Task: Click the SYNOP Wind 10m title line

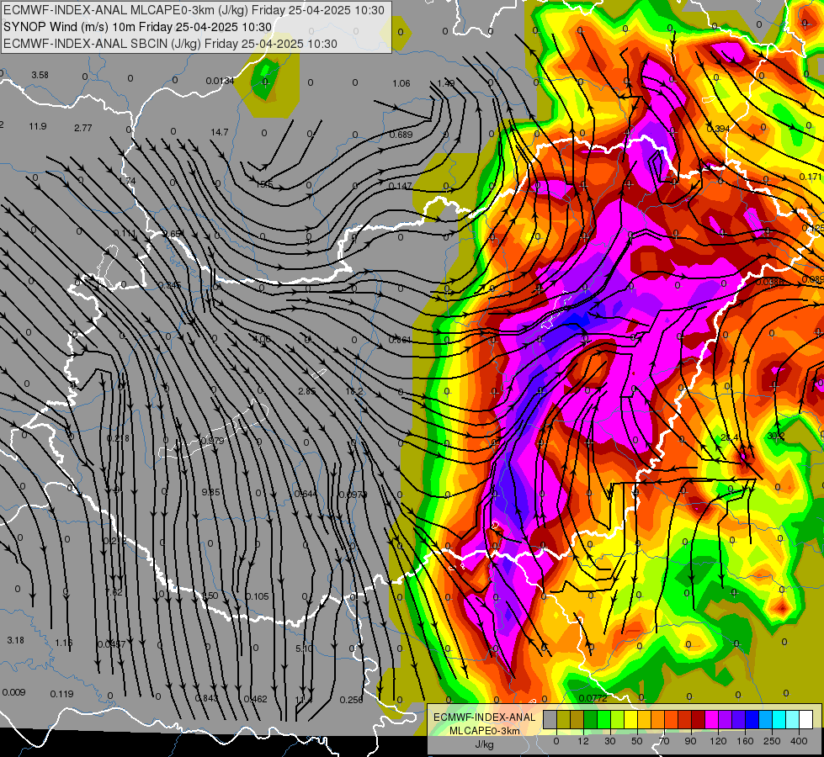Action: [x=138, y=27]
